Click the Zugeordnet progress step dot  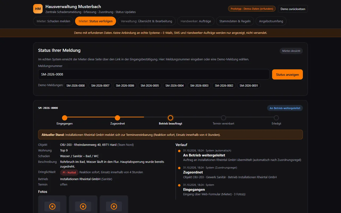pos(117,118)
